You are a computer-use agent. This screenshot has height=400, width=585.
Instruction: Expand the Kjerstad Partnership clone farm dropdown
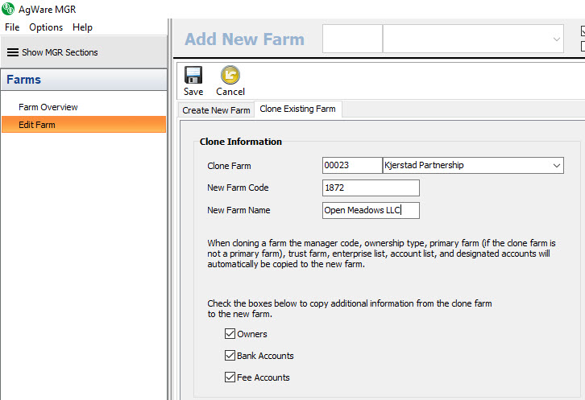pyautogui.click(x=557, y=166)
